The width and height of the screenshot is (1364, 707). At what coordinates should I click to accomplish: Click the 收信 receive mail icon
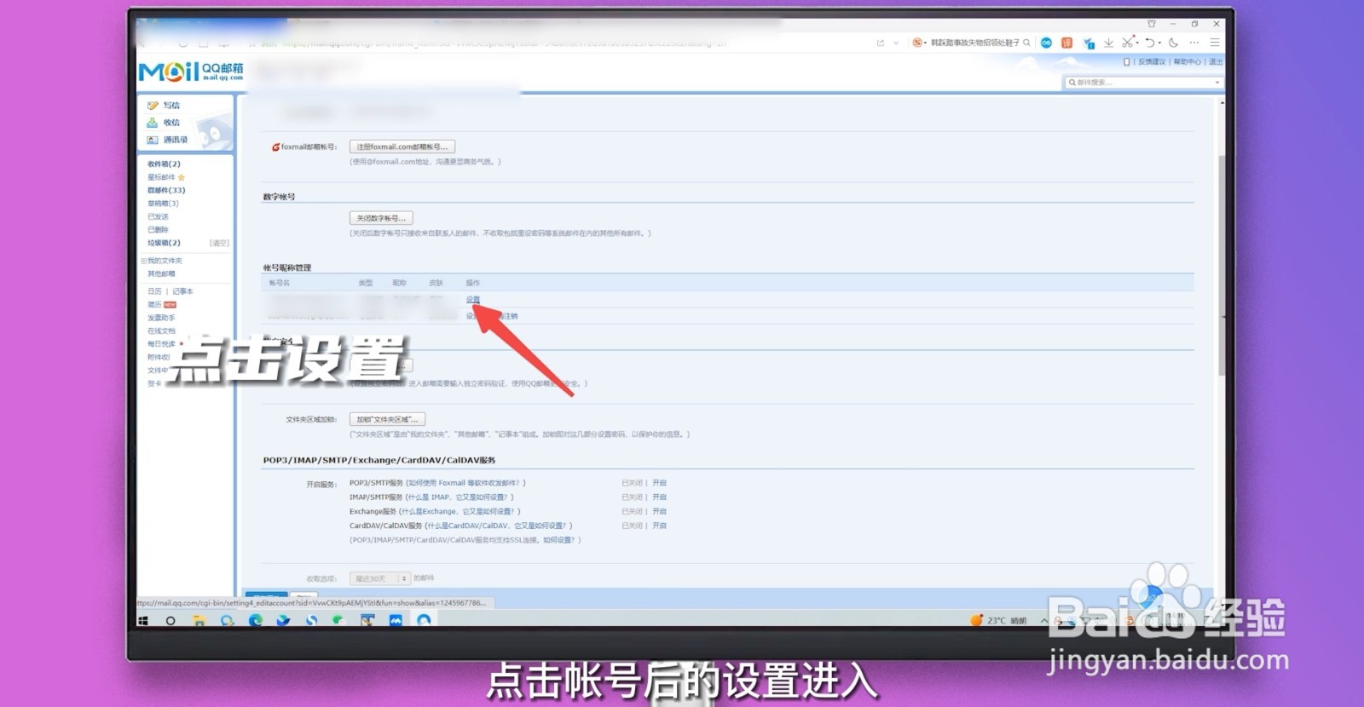click(153, 123)
